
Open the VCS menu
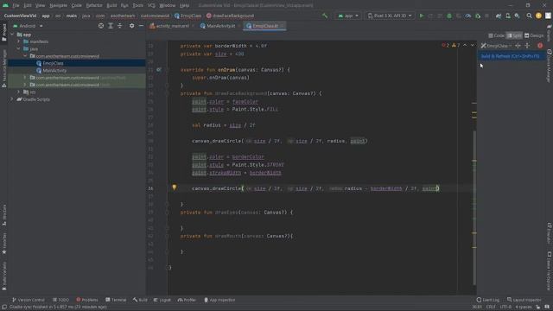coord(151,5)
